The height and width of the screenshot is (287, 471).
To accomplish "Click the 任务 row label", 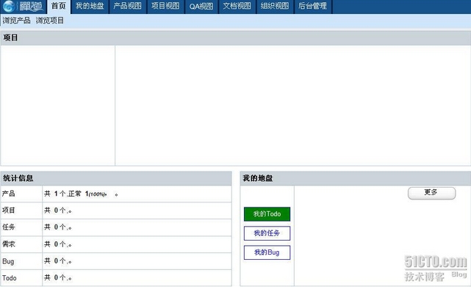I will pos(8,227).
